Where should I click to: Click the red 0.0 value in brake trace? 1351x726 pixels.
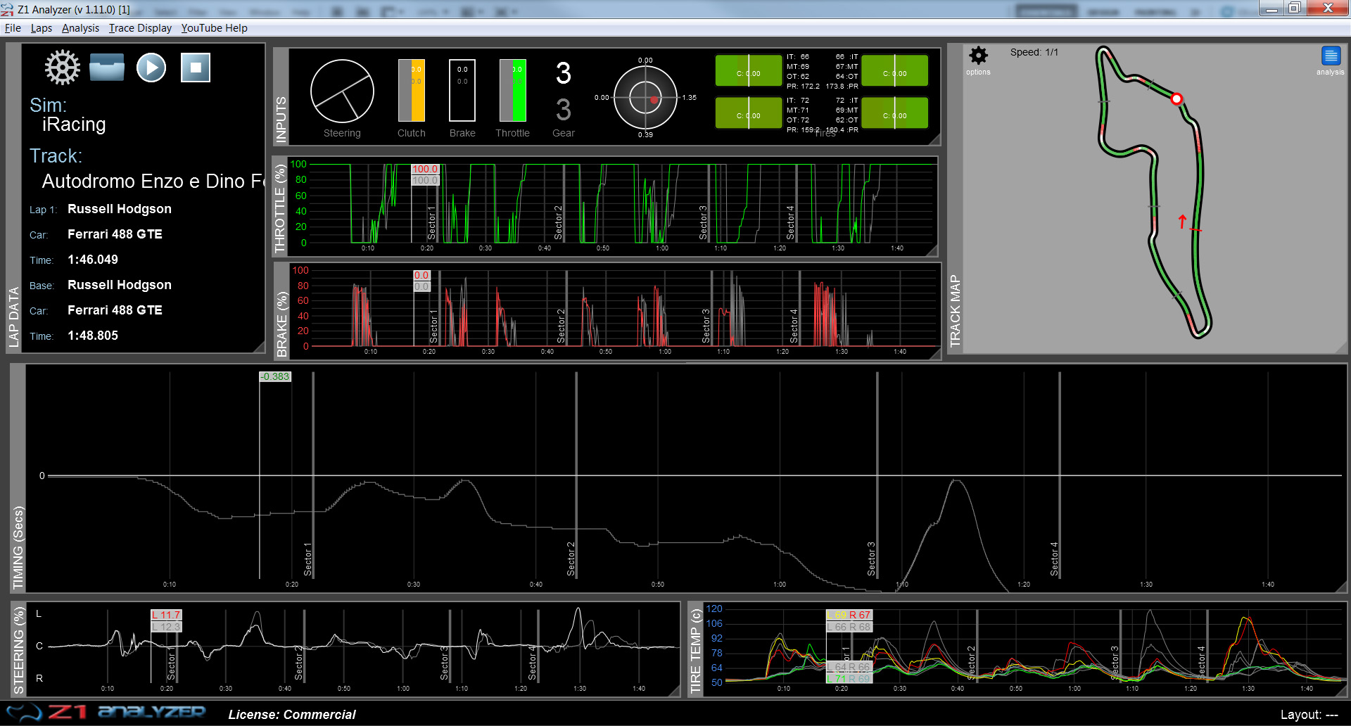pyautogui.click(x=421, y=275)
